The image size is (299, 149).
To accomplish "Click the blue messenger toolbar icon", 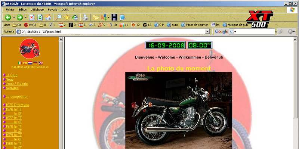I will (x=123, y=18).
